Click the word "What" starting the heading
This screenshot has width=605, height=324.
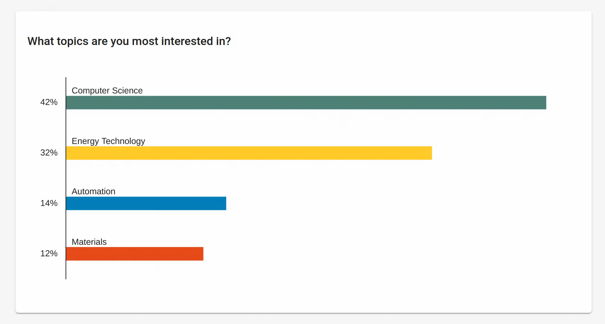pyautogui.click(x=40, y=41)
